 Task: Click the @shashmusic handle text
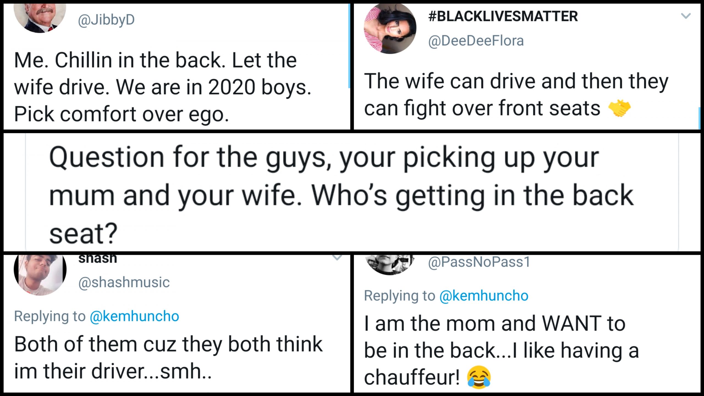pos(124,282)
